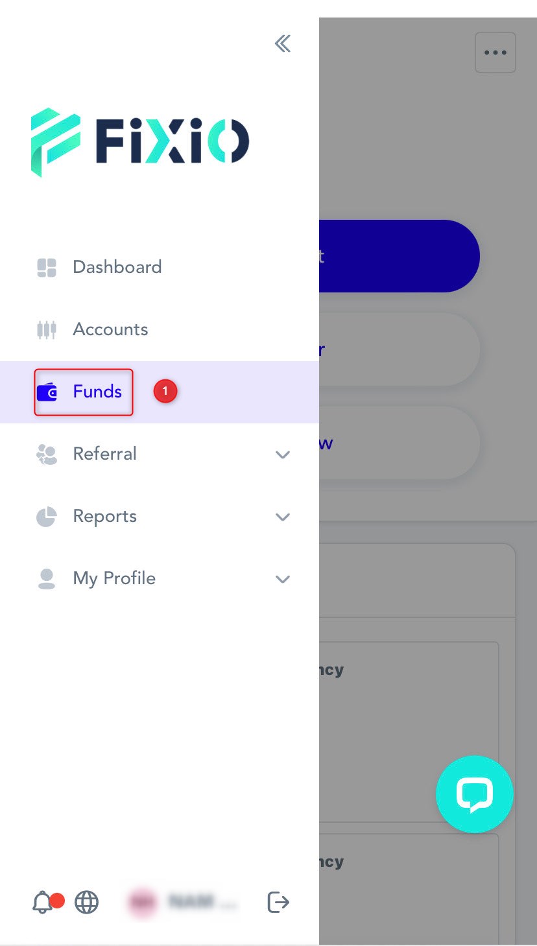
Task: Click the Accounts candlestick icon
Action: tap(47, 329)
